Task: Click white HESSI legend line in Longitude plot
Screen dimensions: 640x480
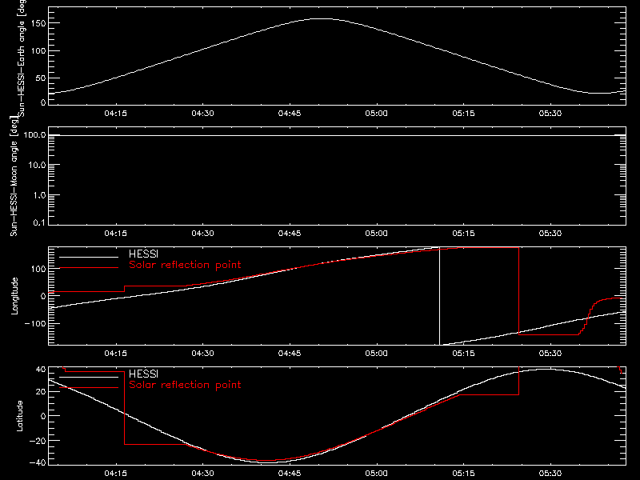Action: (89, 257)
